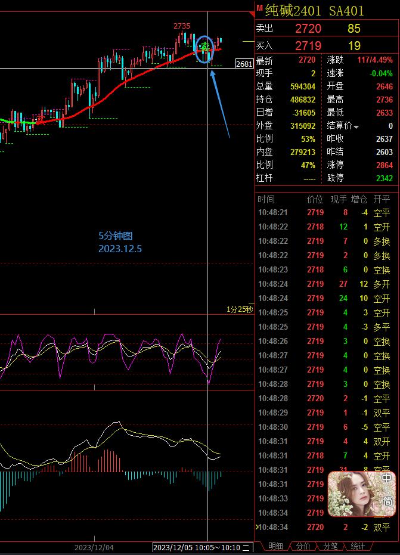Click the 增仓 column header

[359, 199]
